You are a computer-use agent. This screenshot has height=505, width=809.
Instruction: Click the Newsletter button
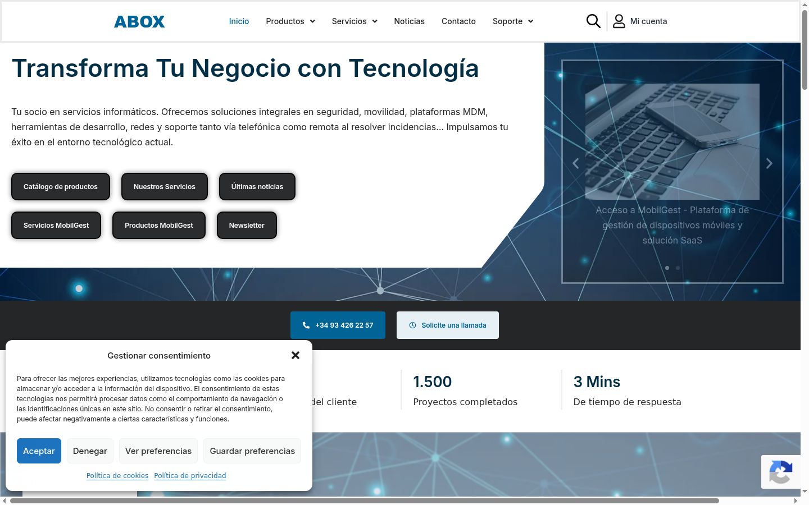247,225
